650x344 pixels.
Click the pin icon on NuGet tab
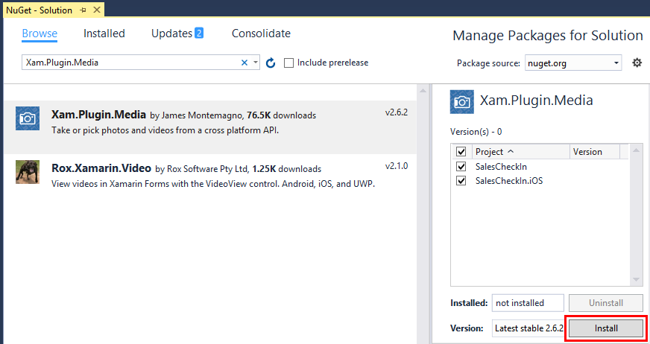click(x=83, y=10)
